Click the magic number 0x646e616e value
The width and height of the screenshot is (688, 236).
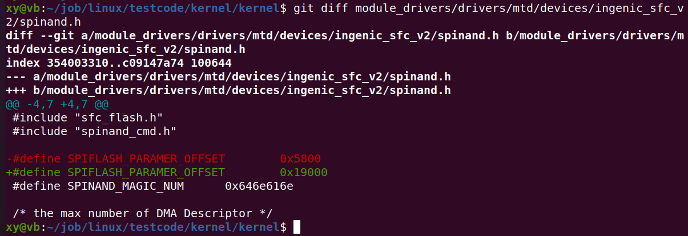tap(259, 186)
